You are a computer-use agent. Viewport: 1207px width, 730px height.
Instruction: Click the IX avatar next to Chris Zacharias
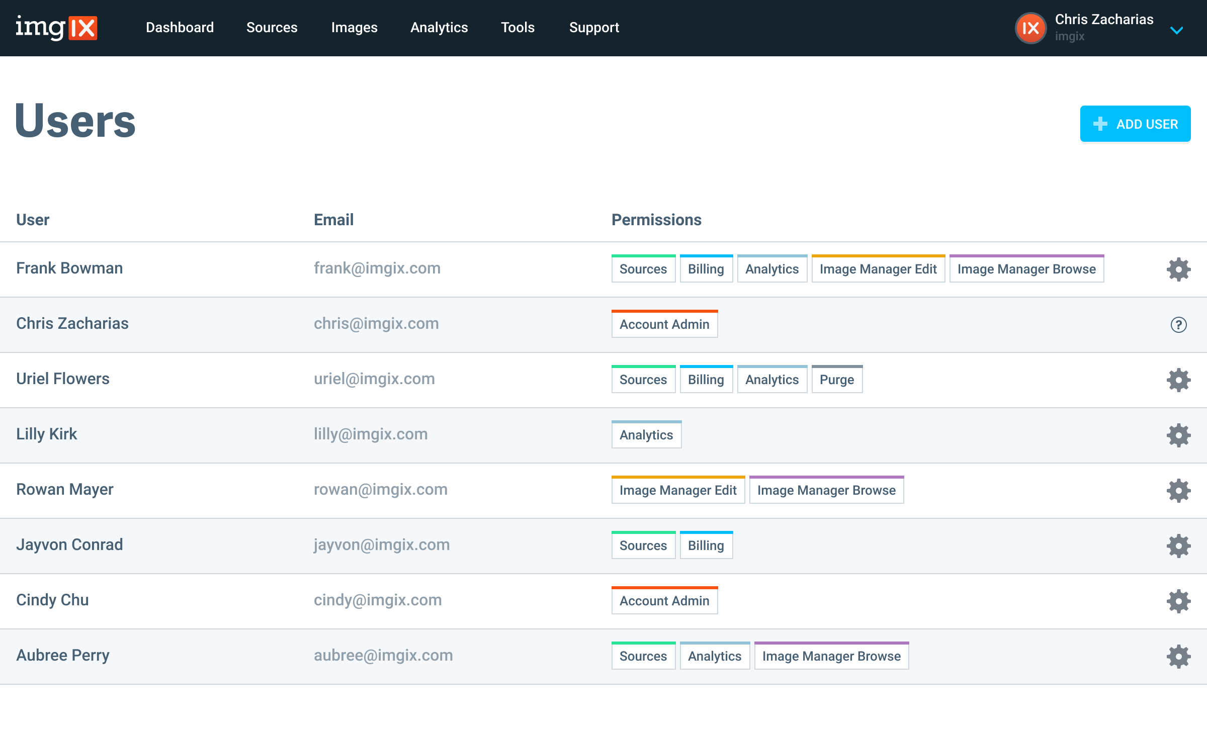click(x=1031, y=28)
